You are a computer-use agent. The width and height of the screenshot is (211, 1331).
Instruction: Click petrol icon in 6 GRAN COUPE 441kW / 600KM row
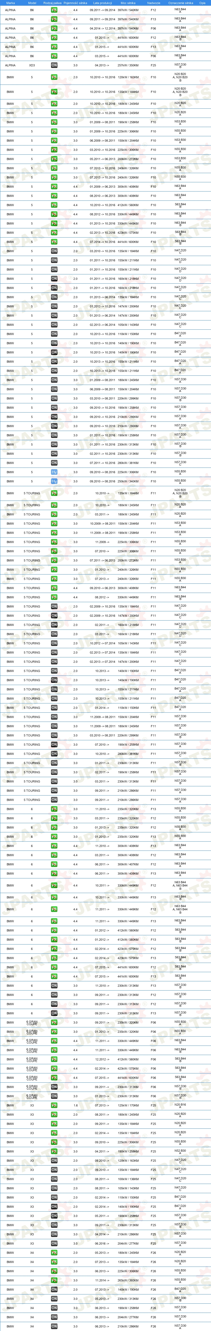click(54, 1078)
